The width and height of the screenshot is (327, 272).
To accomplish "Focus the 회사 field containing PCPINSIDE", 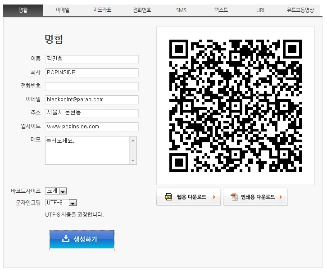I will (92, 73).
